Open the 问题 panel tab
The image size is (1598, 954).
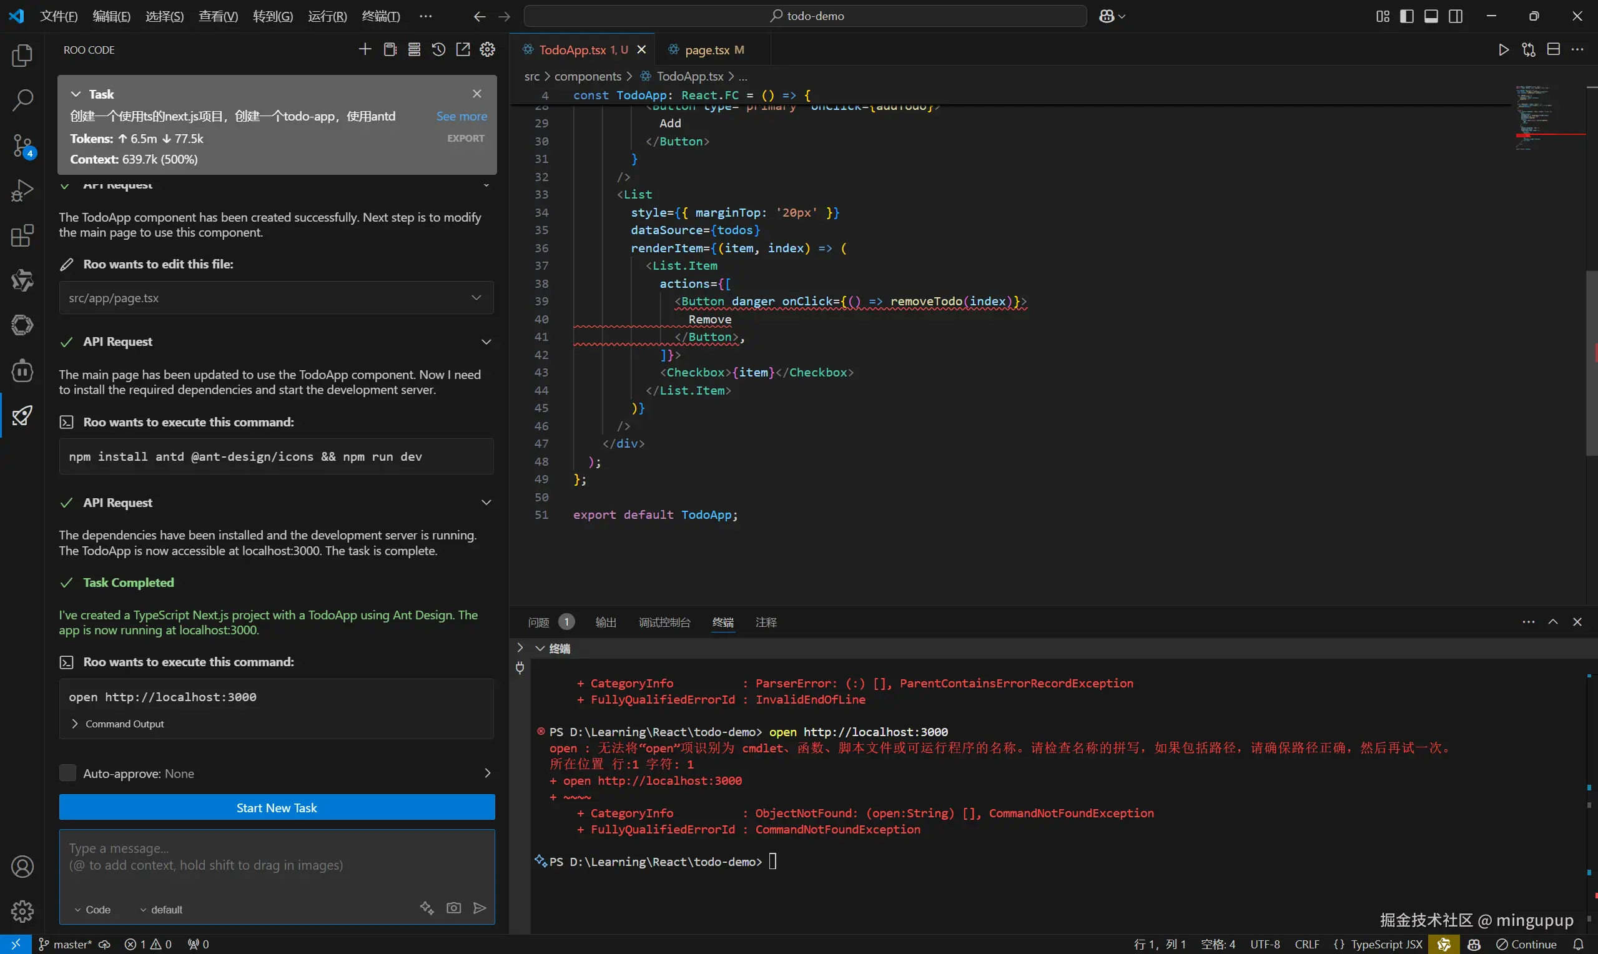point(539,622)
